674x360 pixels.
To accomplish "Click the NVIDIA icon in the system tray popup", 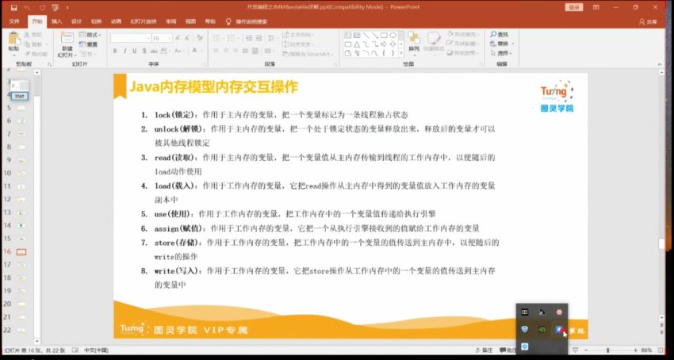I will (x=542, y=329).
